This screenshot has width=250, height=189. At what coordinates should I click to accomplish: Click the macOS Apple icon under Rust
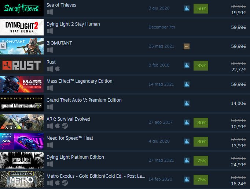pos(58,69)
